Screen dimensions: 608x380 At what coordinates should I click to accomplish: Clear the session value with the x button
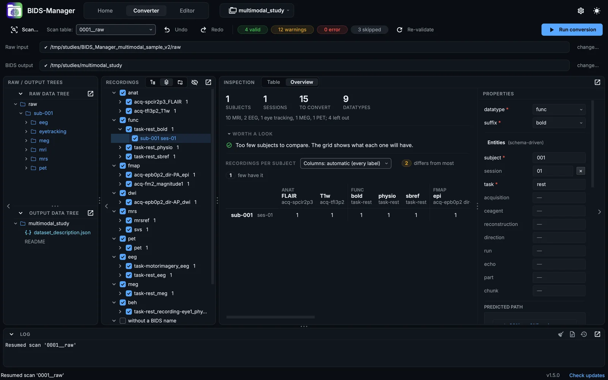pyautogui.click(x=581, y=171)
